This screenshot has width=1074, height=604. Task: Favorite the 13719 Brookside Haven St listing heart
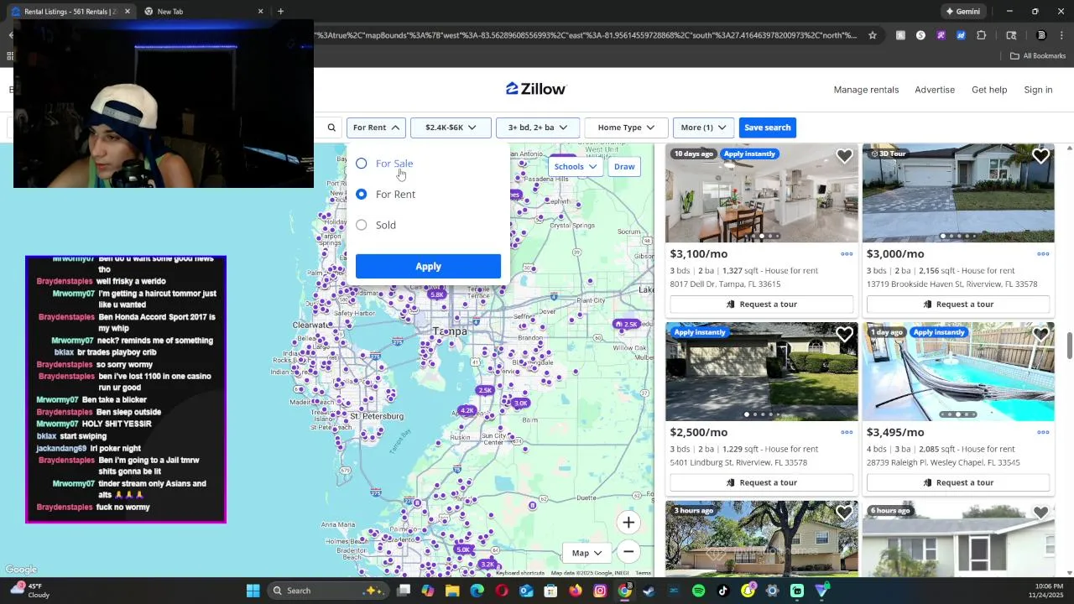(x=1040, y=156)
